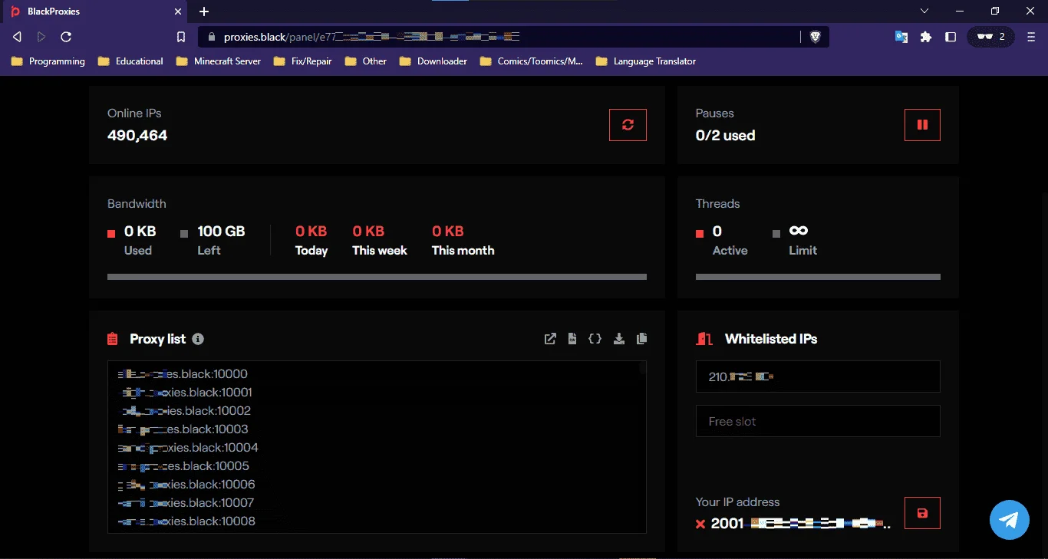Click the Used bandwidth label
The image size is (1048, 559).
tap(138, 251)
